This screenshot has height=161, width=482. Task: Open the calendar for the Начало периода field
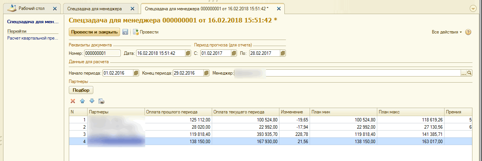pyautogui.click(x=136, y=73)
